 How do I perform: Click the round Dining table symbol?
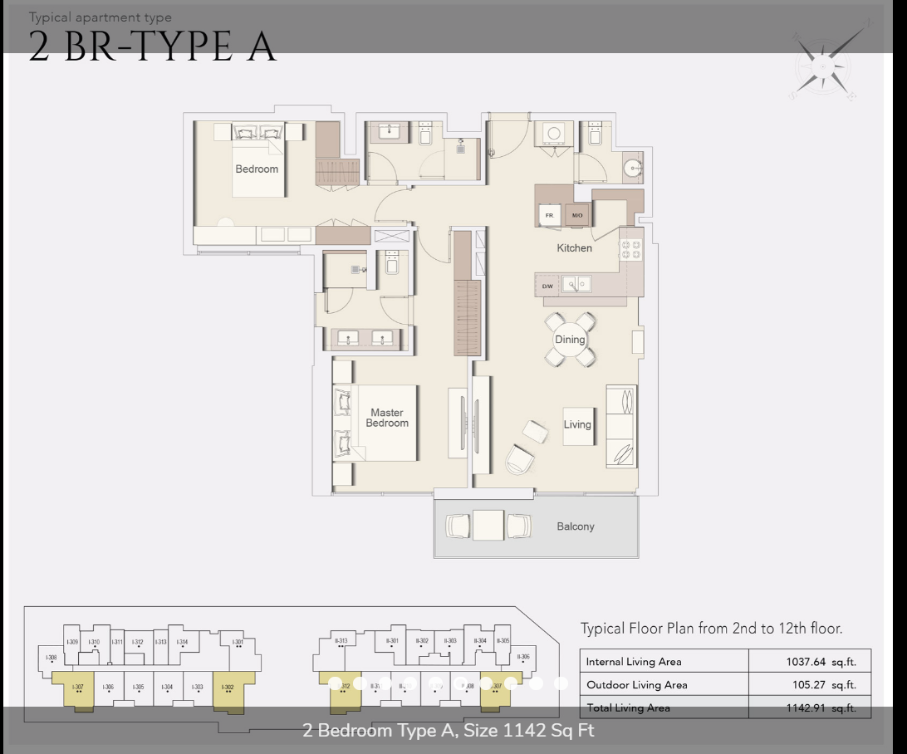click(570, 340)
